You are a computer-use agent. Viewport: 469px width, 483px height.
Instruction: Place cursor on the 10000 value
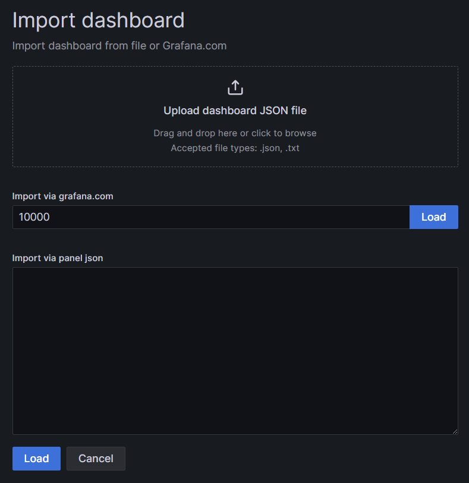[x=34, y=217]
